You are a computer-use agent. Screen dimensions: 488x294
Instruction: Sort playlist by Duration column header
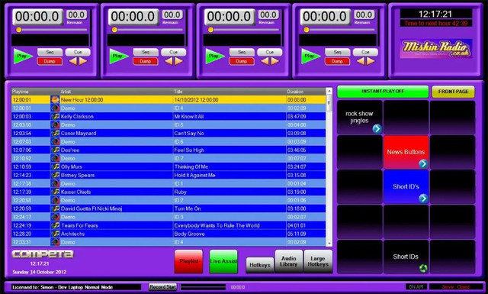[x=306, y=92]
